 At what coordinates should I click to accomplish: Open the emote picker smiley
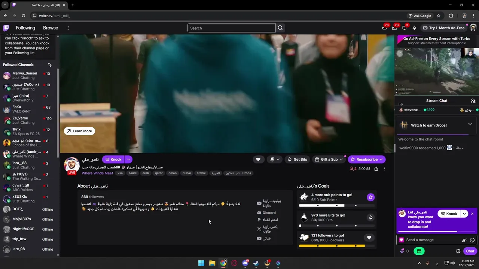[472, 240]
